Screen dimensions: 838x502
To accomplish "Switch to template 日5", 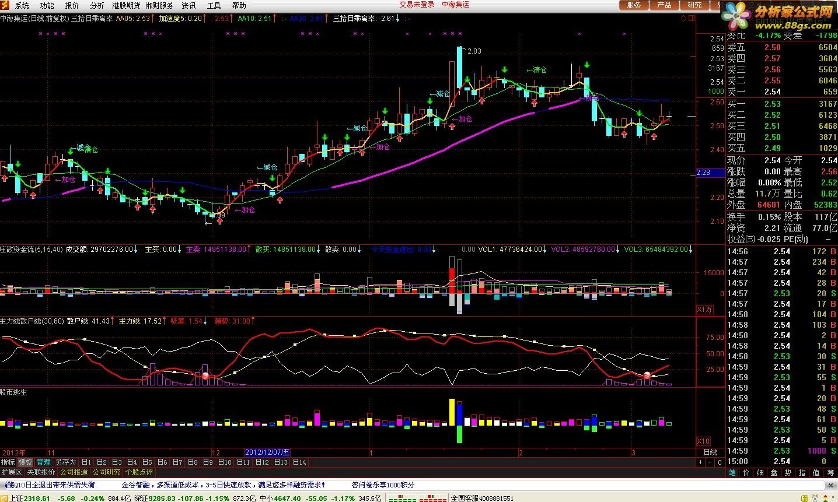I will click(146, 462).
